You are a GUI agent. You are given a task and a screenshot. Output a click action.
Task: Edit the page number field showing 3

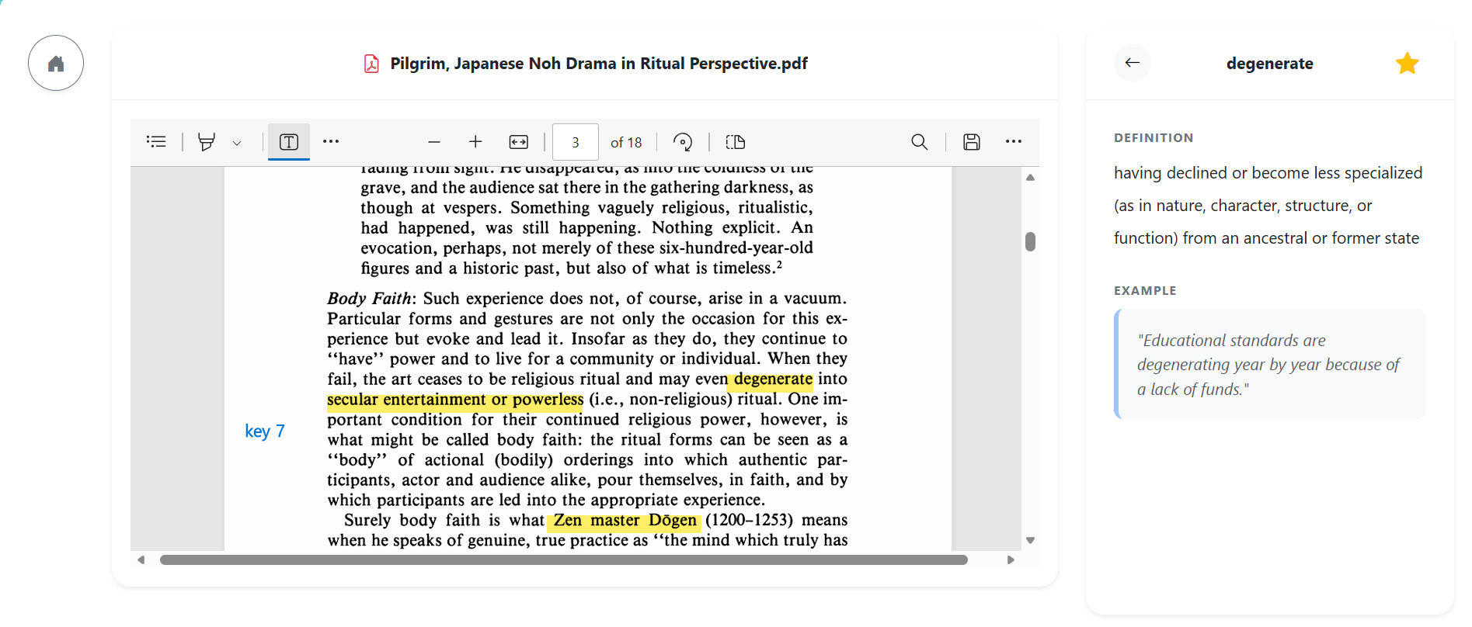click(x=576, y=142)
